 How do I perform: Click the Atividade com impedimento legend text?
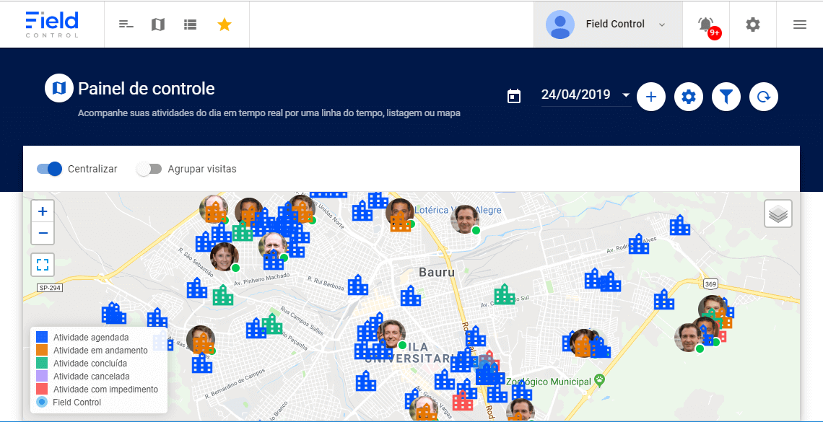(105, 390)
